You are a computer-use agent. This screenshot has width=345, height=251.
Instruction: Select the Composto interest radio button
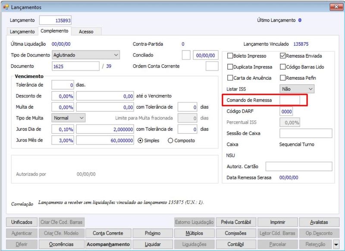[170, 141]
